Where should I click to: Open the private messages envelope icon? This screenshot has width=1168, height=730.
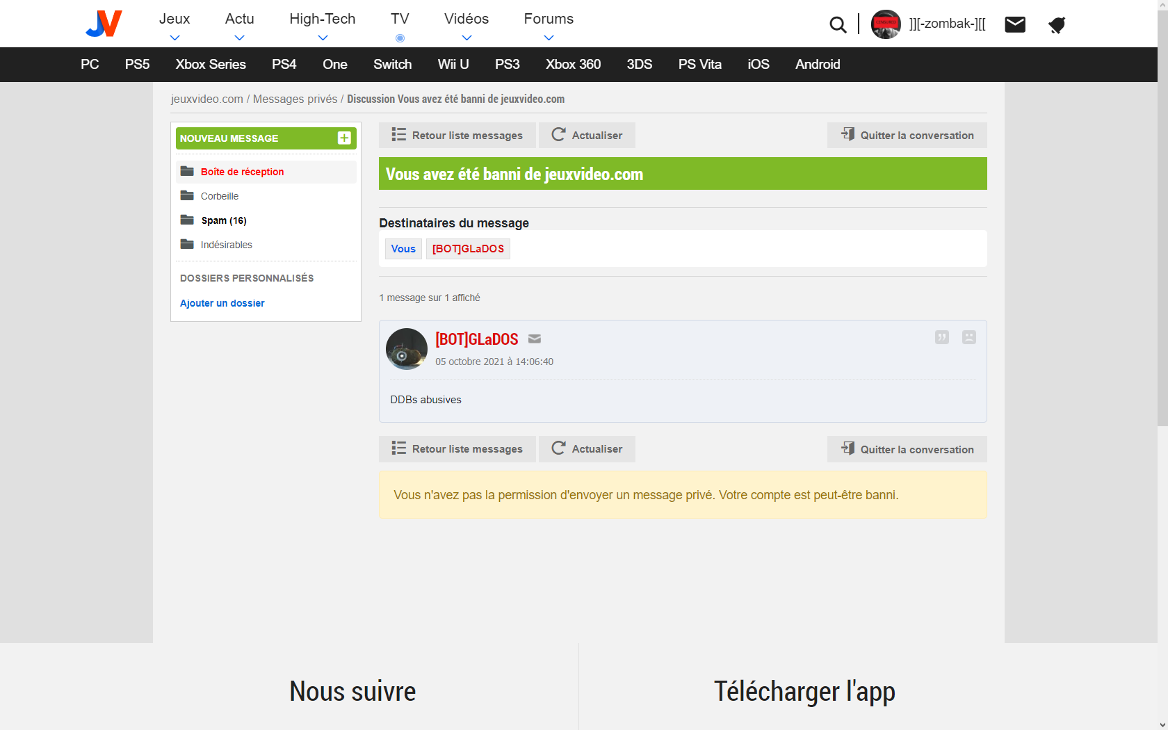pos(1015,25)
